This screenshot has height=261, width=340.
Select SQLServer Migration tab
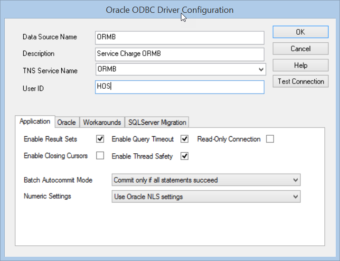[x=157, y=122]
